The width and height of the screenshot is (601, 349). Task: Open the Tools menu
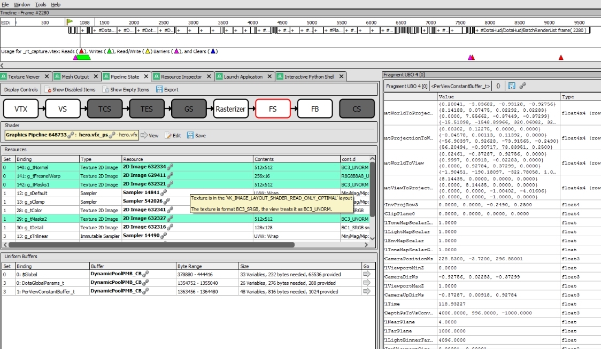[x=41, y=5]
